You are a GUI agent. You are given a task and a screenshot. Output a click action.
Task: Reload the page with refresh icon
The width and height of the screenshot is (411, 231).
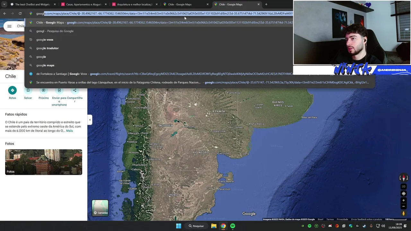click(20, 13)
